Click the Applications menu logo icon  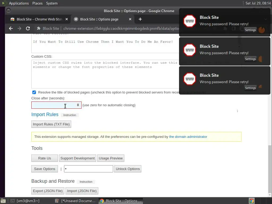[x=4, y=3]
